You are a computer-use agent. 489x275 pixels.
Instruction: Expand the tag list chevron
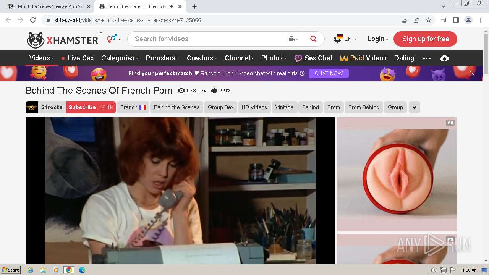[414, 107]
